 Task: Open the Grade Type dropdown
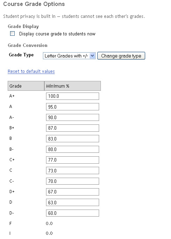69,56
